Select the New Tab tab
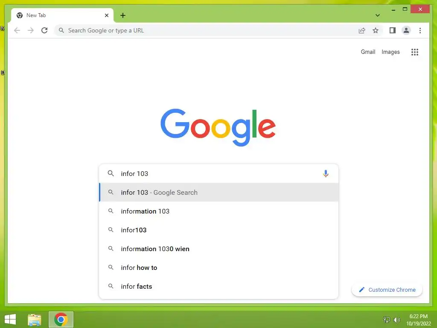 coord(62,15)
